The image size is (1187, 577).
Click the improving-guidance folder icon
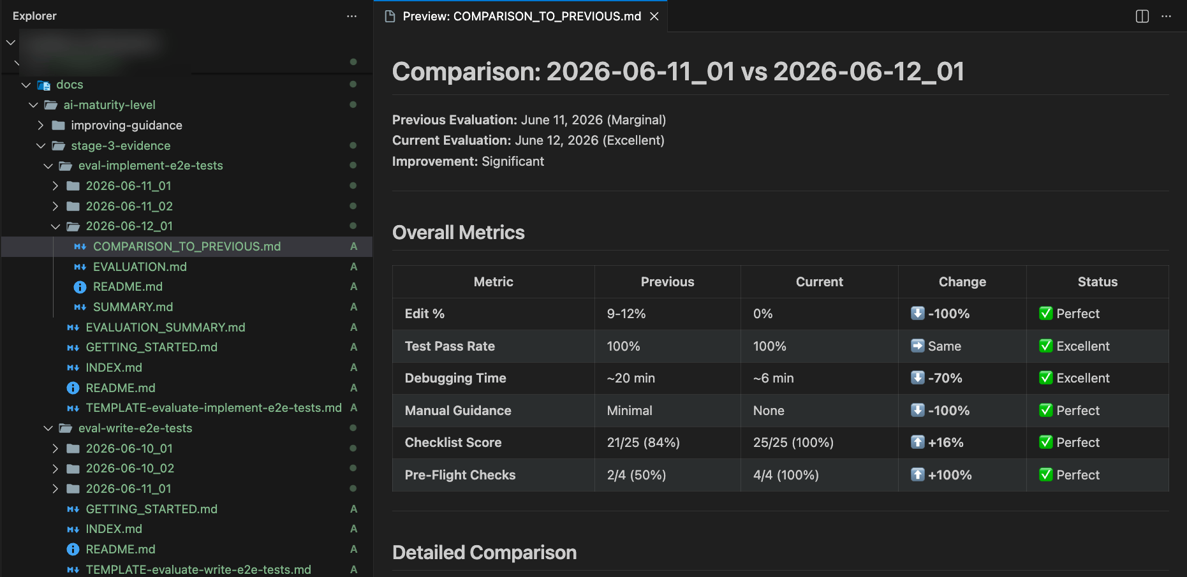[x=58, y=125]
